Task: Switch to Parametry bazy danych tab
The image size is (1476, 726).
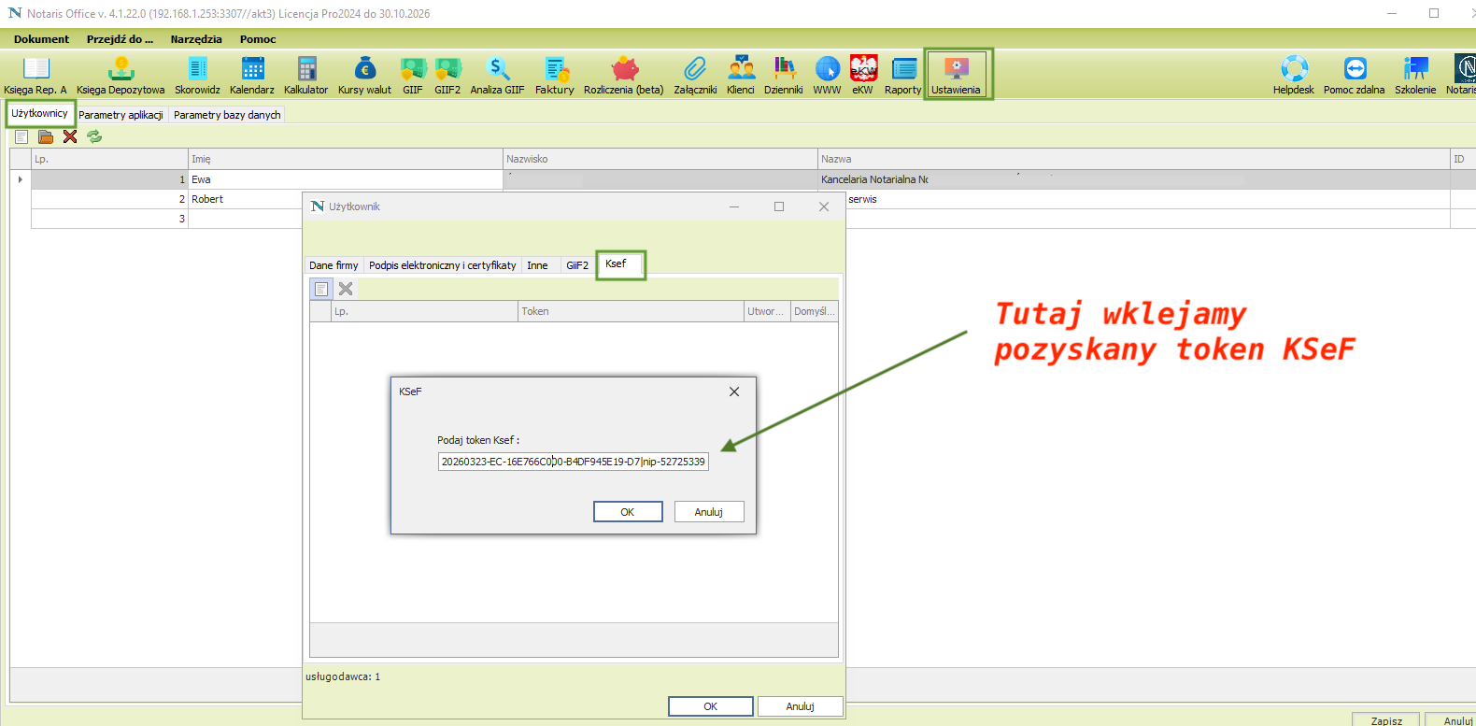Action: [227, 115]
